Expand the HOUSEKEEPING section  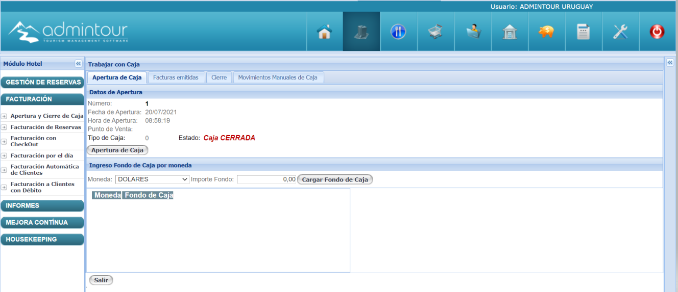[x=42, y=240]
